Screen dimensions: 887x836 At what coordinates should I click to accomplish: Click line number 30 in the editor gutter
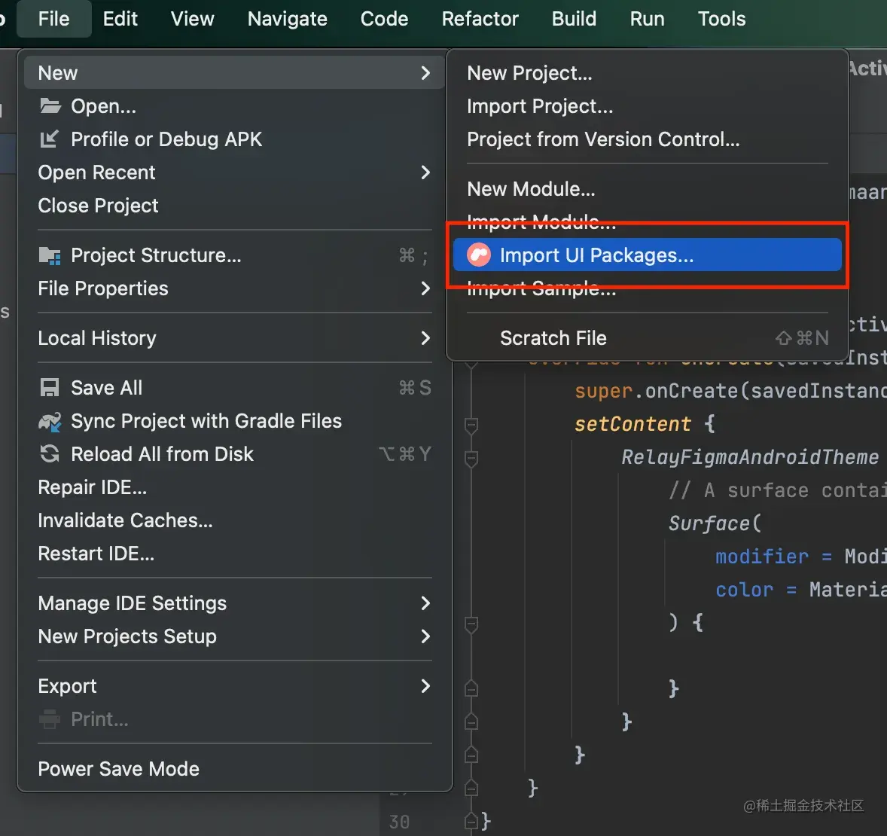398,822
